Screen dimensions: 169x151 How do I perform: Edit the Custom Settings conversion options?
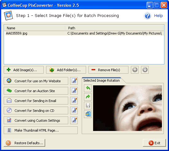click(x=74, y=120)
